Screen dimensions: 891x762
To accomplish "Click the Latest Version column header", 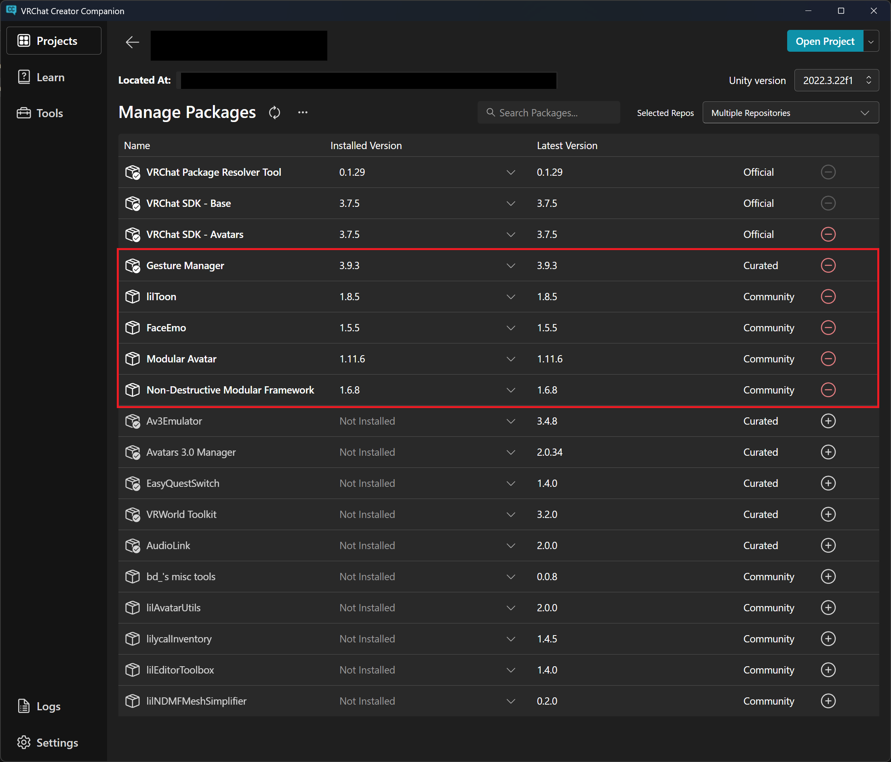I will 567,145.
